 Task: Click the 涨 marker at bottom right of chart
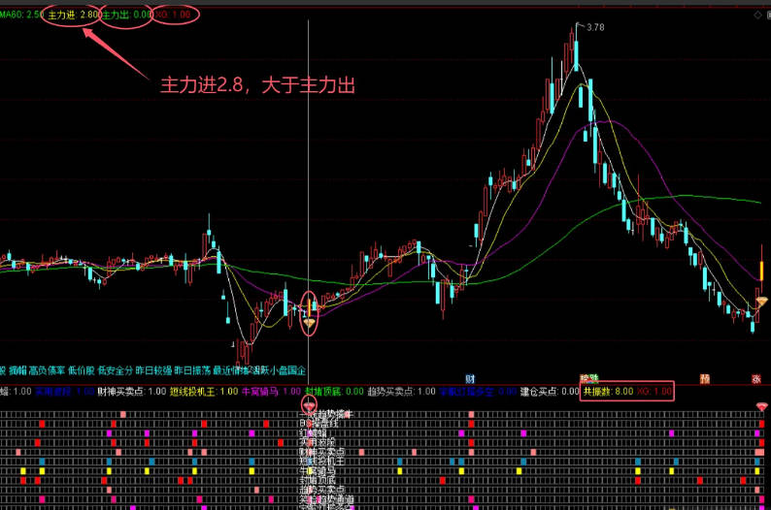point(756,378)
